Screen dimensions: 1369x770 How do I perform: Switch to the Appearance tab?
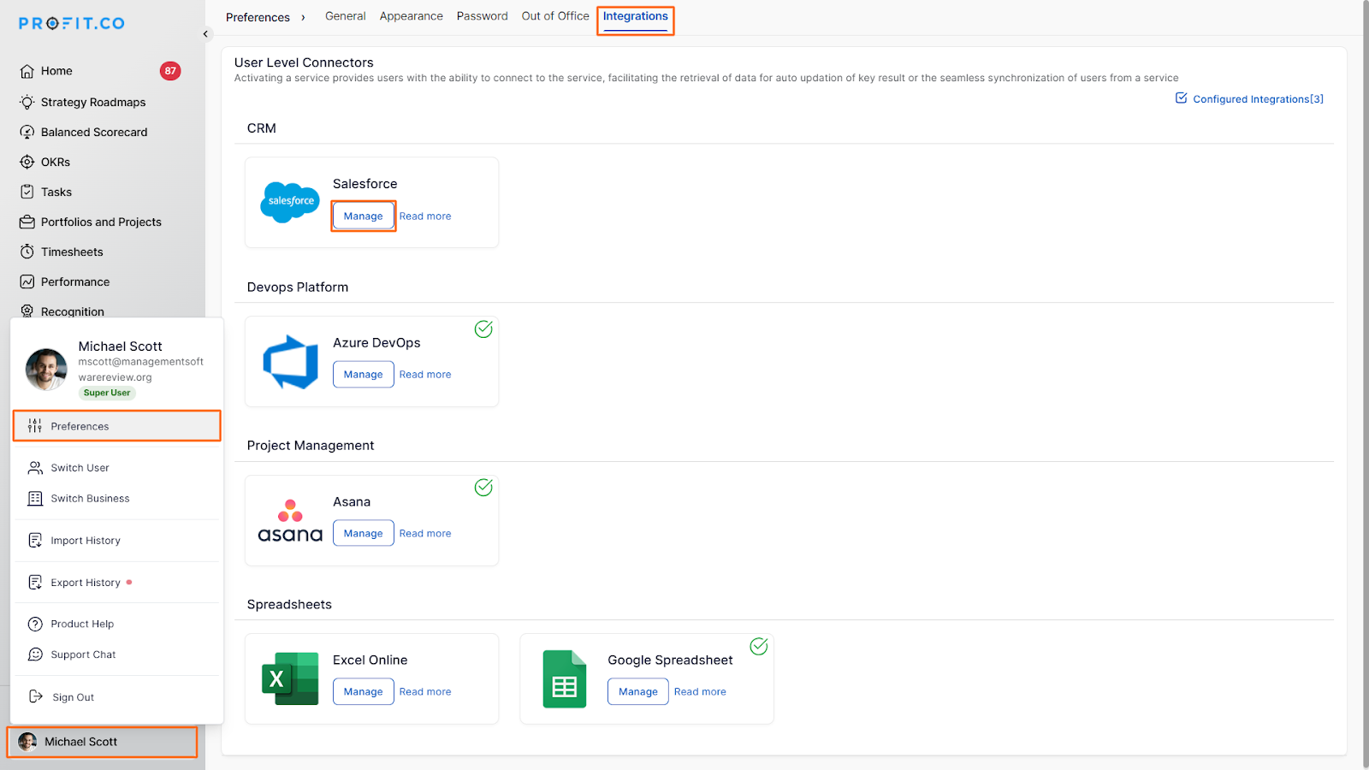pos(412,16)
